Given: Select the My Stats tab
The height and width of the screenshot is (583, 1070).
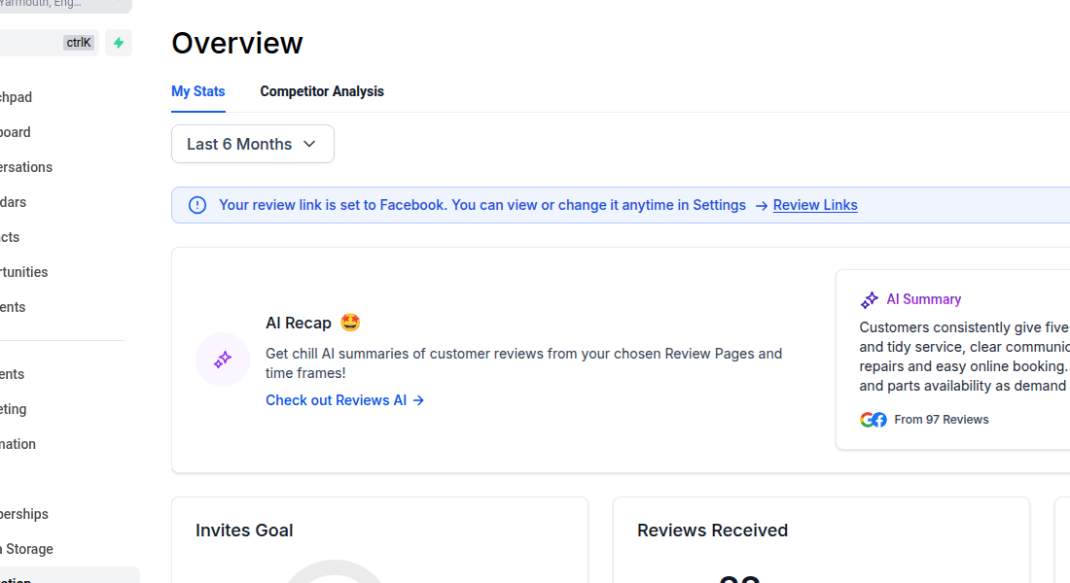Looking at the screenshot, I should pyautogui.click(x=197, y=91).
